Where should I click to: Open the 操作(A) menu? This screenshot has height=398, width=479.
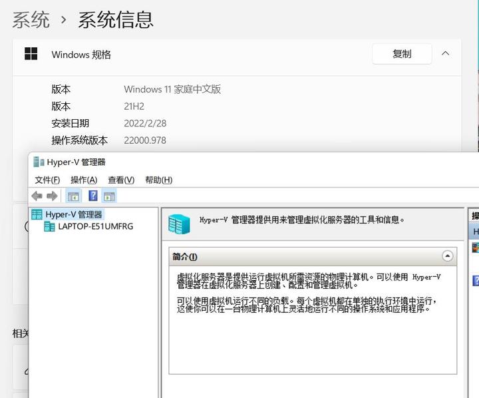[84, 180]
